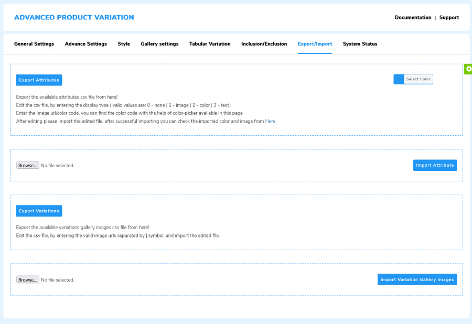Switch to the Advance Settings tab
The width and height of the screenshot is (472, 324).
click(x=86, y=44)
